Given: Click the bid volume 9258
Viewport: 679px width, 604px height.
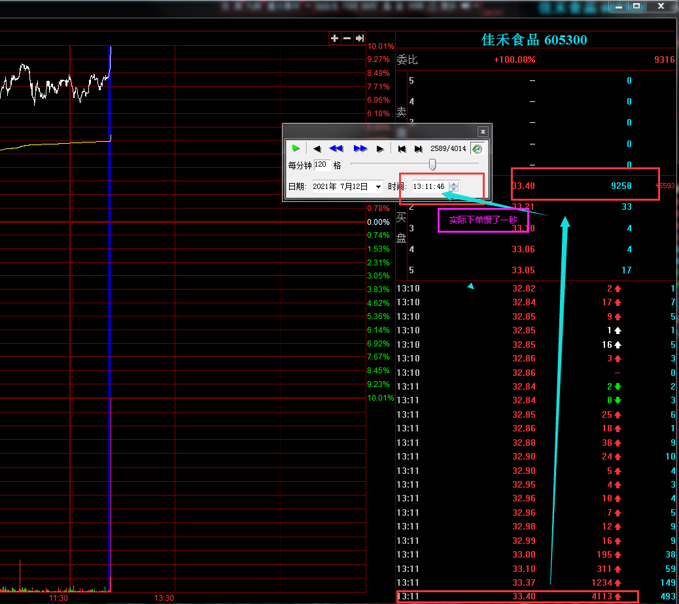Looking at the screenshot, I should point(621,186).
